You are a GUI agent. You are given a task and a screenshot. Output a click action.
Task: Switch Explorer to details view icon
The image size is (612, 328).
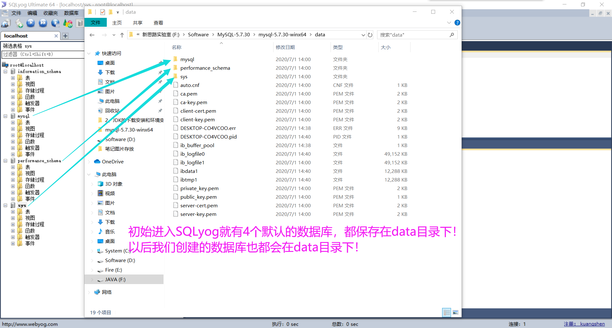coord(447,312)
